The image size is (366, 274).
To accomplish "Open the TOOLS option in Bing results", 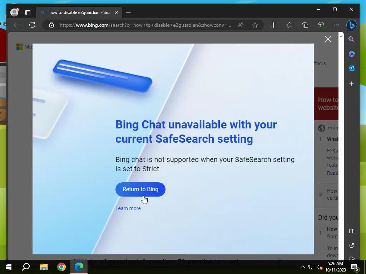I will 320,64.
